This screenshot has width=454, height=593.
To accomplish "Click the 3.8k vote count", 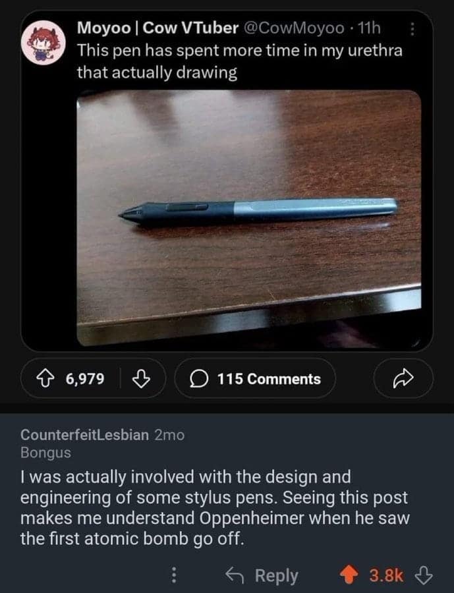I will click(x=386, y=576).
